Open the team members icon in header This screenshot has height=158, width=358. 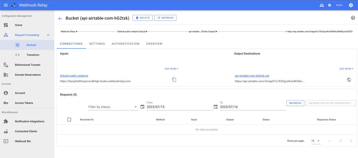[322, 5]
